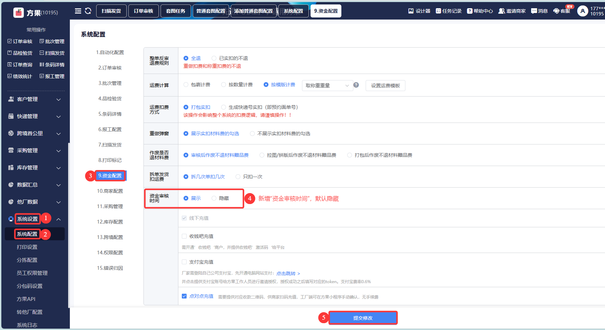Open 15.错误归因 settings section
Viewport: 605px width, 330px height.
110,268
